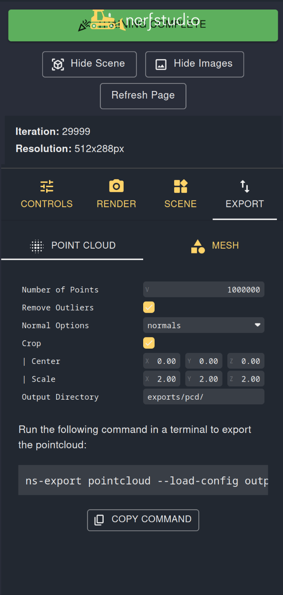Image resolution: width=283 pixels, height=595 pixels.
Task: Toggle off the Crop option
Action: pos(149,343)
